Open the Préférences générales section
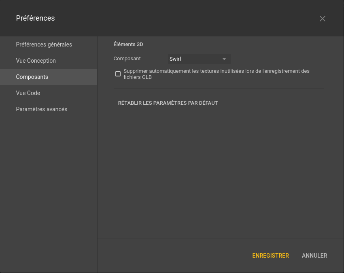Viewport: 344px width, 273px height. tap(49, 44)
